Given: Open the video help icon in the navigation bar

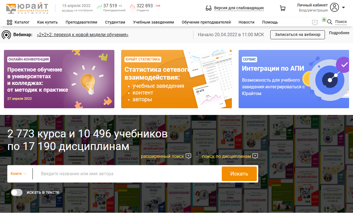Looking at the screenshot, I should point(315,22).
